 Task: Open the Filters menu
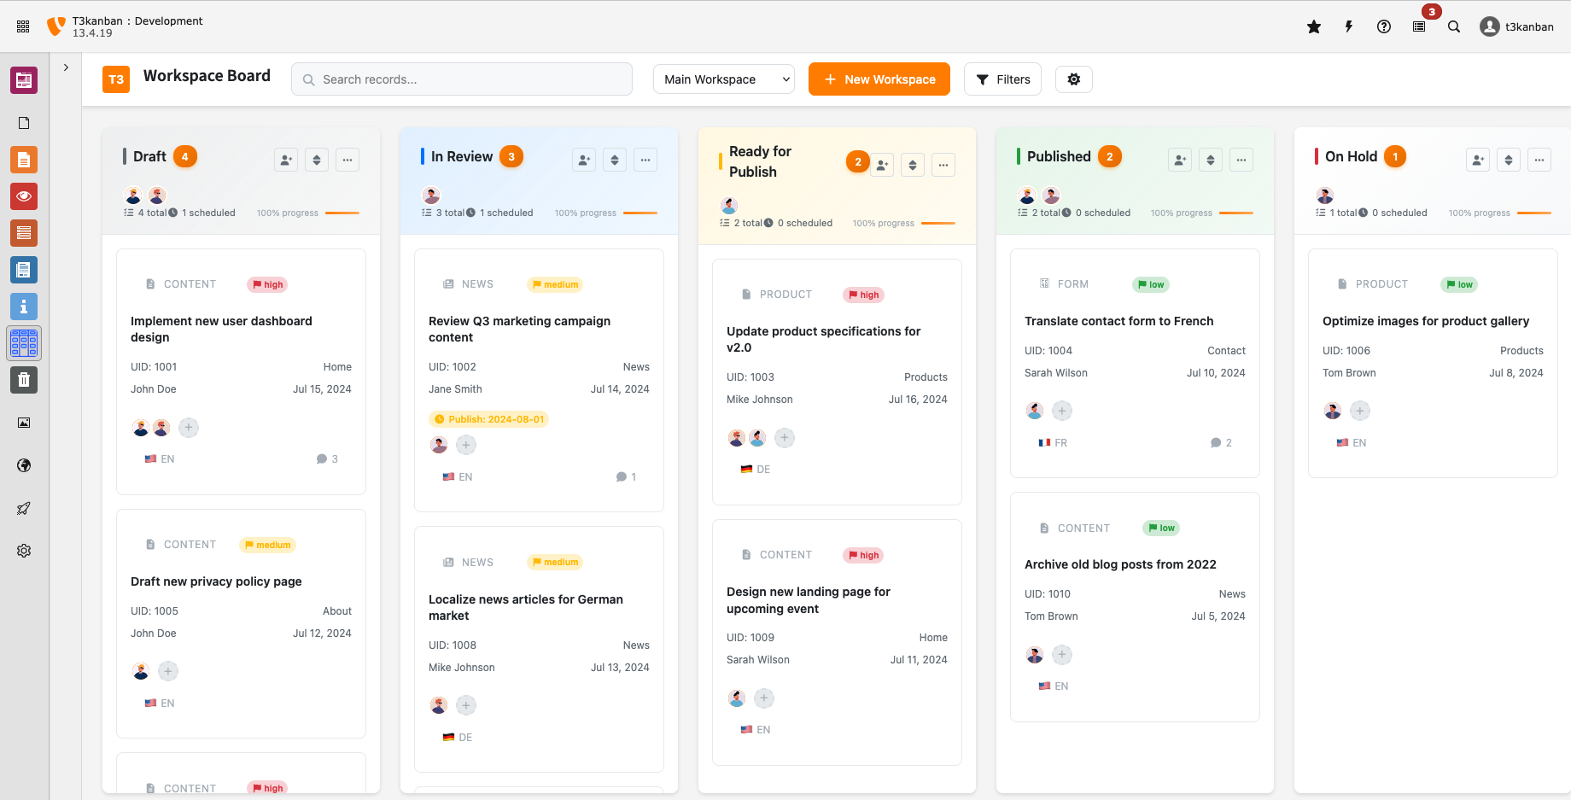(1002, 79)
